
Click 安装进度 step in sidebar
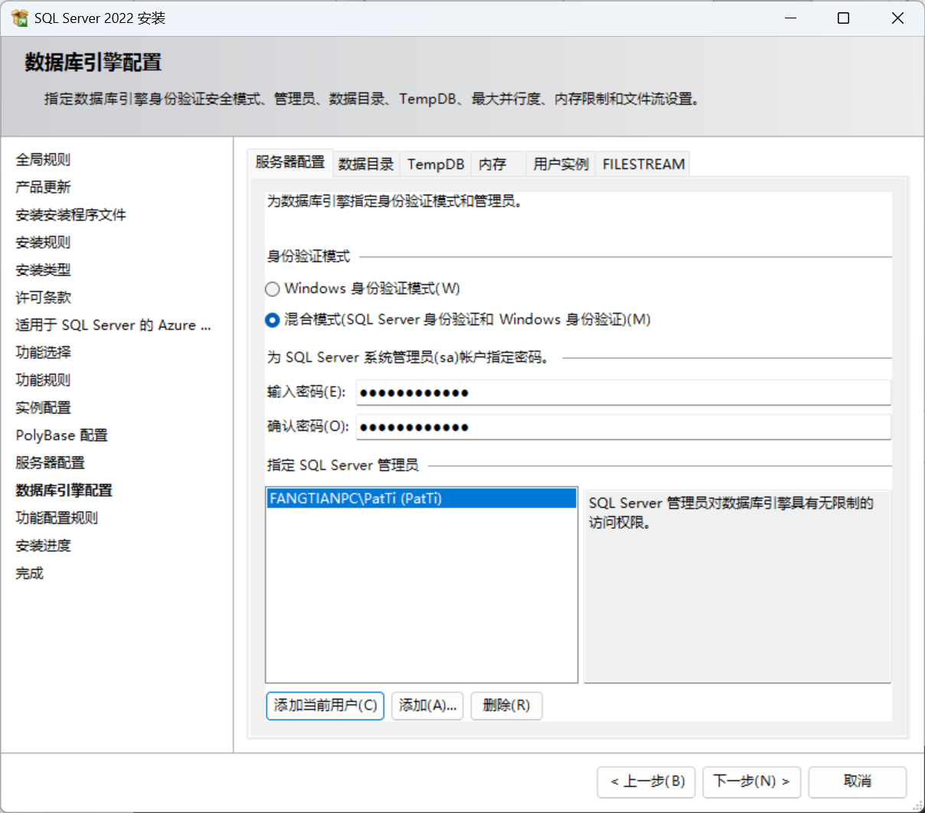43,545
